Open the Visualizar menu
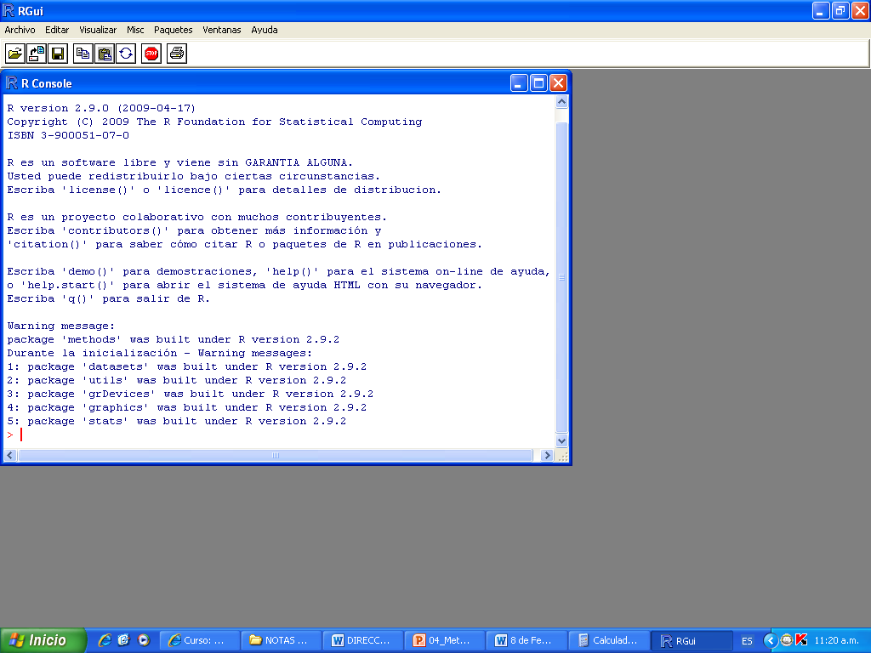Viewport: 871px width, 653px height. pos(98,30)
